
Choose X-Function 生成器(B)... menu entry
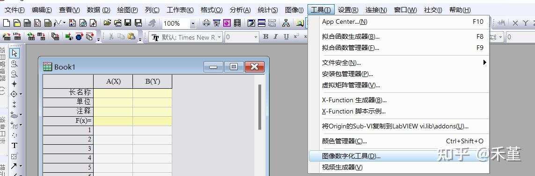(x=398, y=100)
